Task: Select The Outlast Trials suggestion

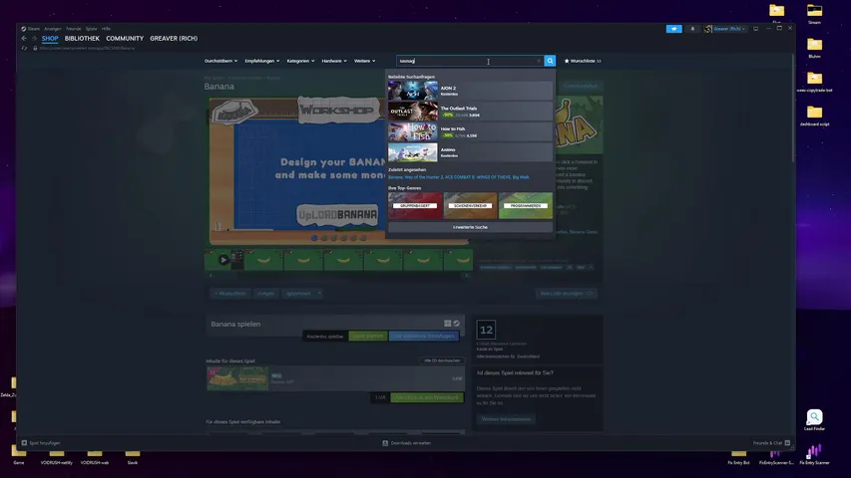Action: (x=470, y=112)
